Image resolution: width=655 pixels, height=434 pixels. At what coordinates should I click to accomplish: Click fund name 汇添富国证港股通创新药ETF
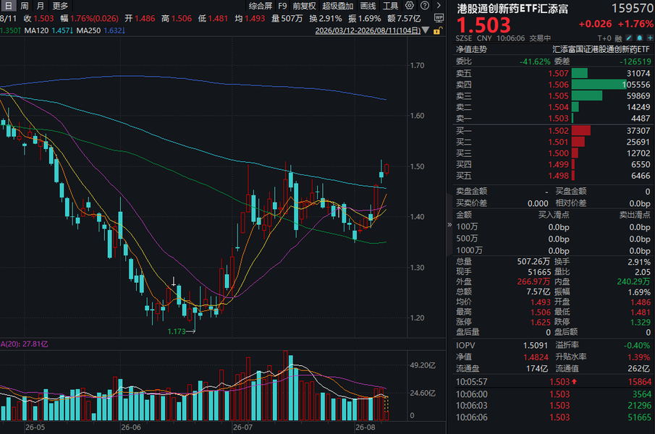pos(601,49)
